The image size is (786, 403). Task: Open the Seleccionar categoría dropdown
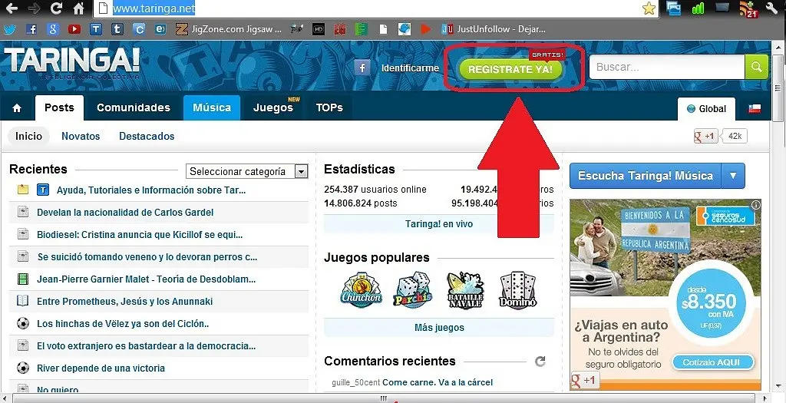point(246,171)
